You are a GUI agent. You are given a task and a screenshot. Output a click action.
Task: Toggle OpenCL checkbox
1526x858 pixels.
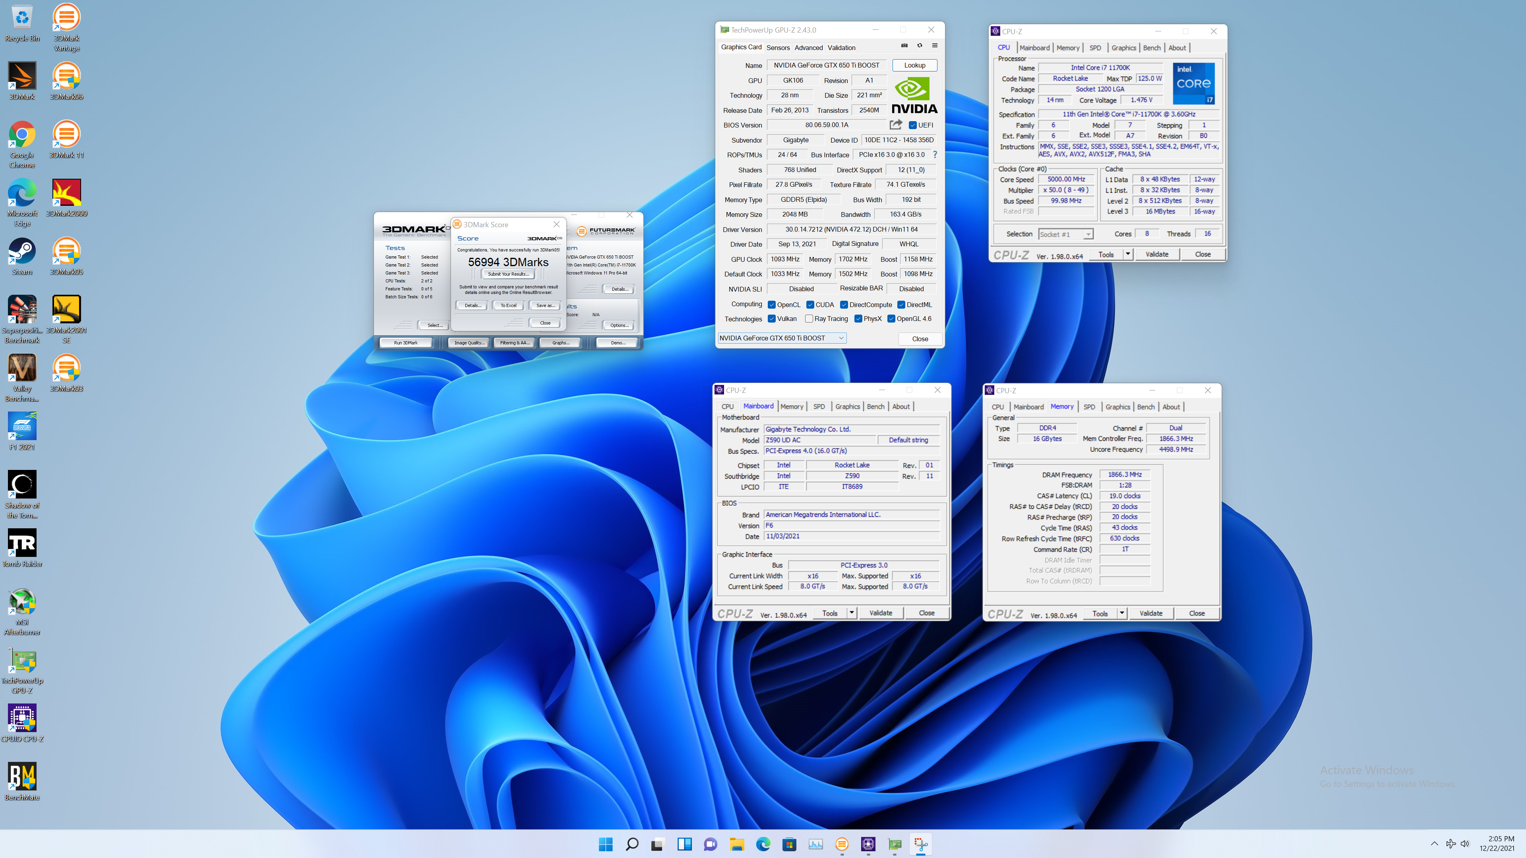(x=771, y=304)
